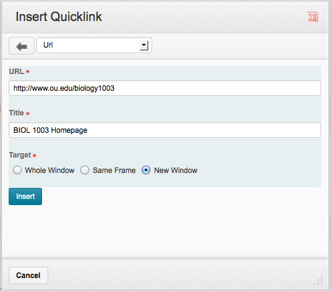The image size is (331, 291).
Task: Close the Insert Quicklink dialog
Action: [x=312, y=17]
